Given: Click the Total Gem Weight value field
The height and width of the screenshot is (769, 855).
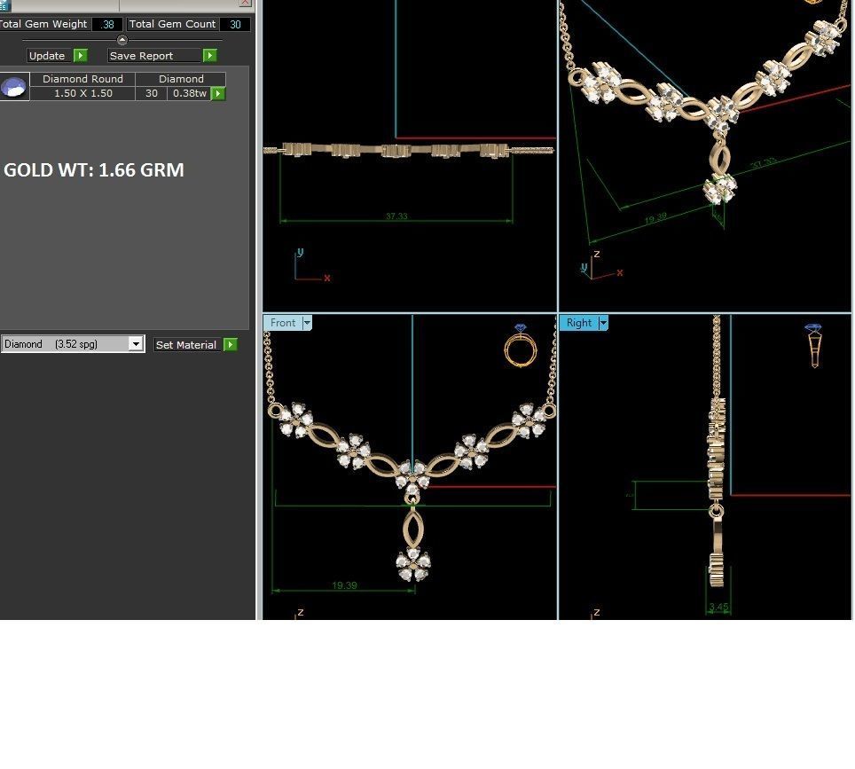Looking at the screenshot, I should pyautogui.click(x=107, y=25).
